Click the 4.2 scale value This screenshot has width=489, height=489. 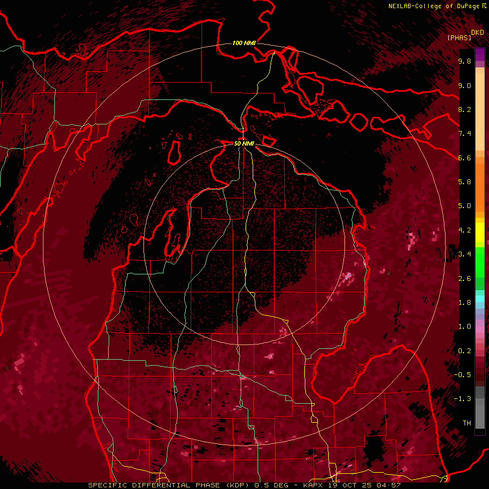(465, 230)
